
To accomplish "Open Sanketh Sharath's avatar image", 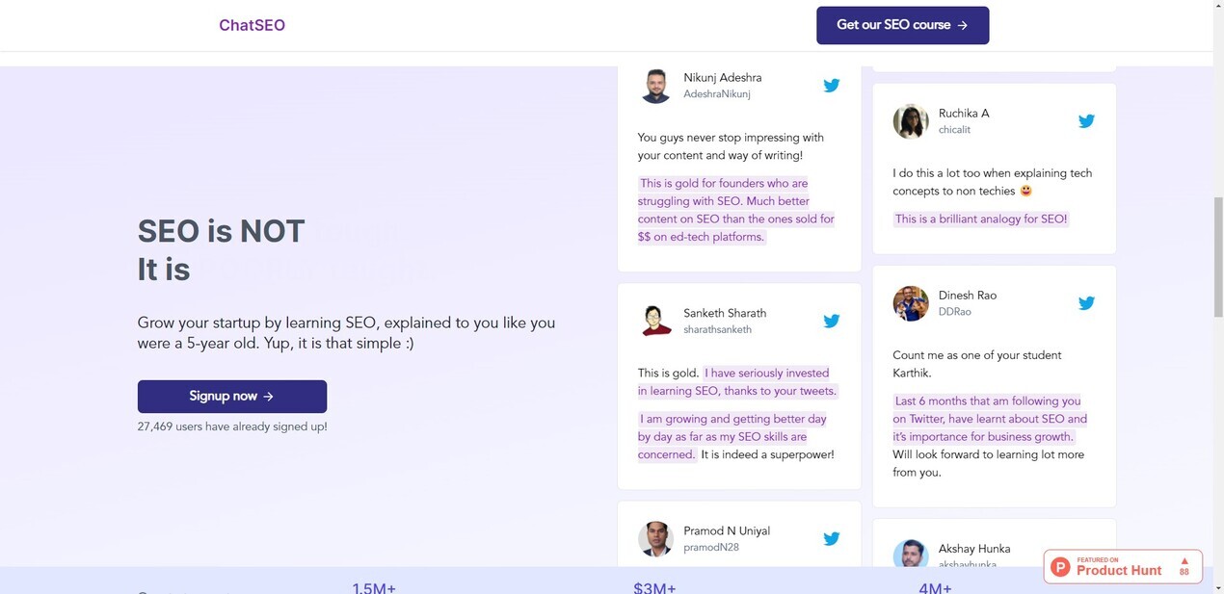I will coord(656,321).
